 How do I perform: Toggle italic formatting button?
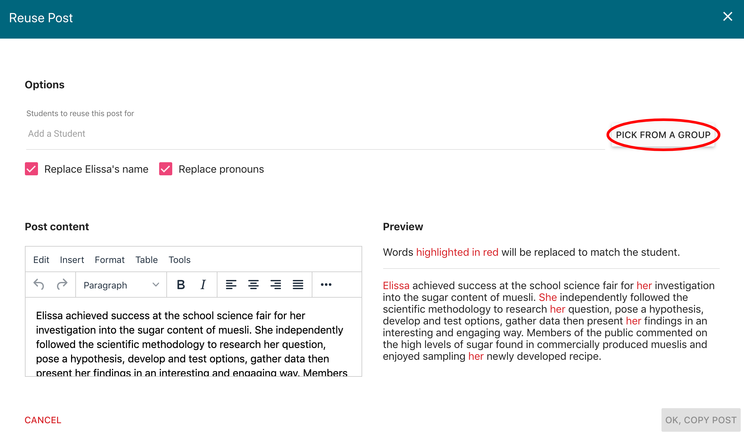tap(203, 285)
